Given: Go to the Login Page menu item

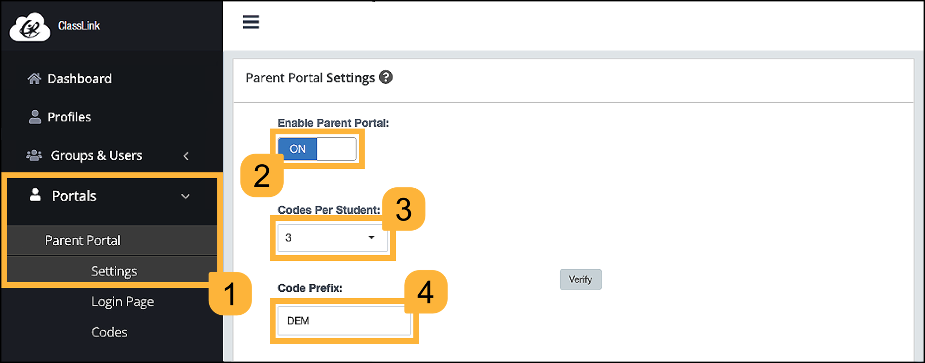Looking at the screenshot, I should click(122, 301).
